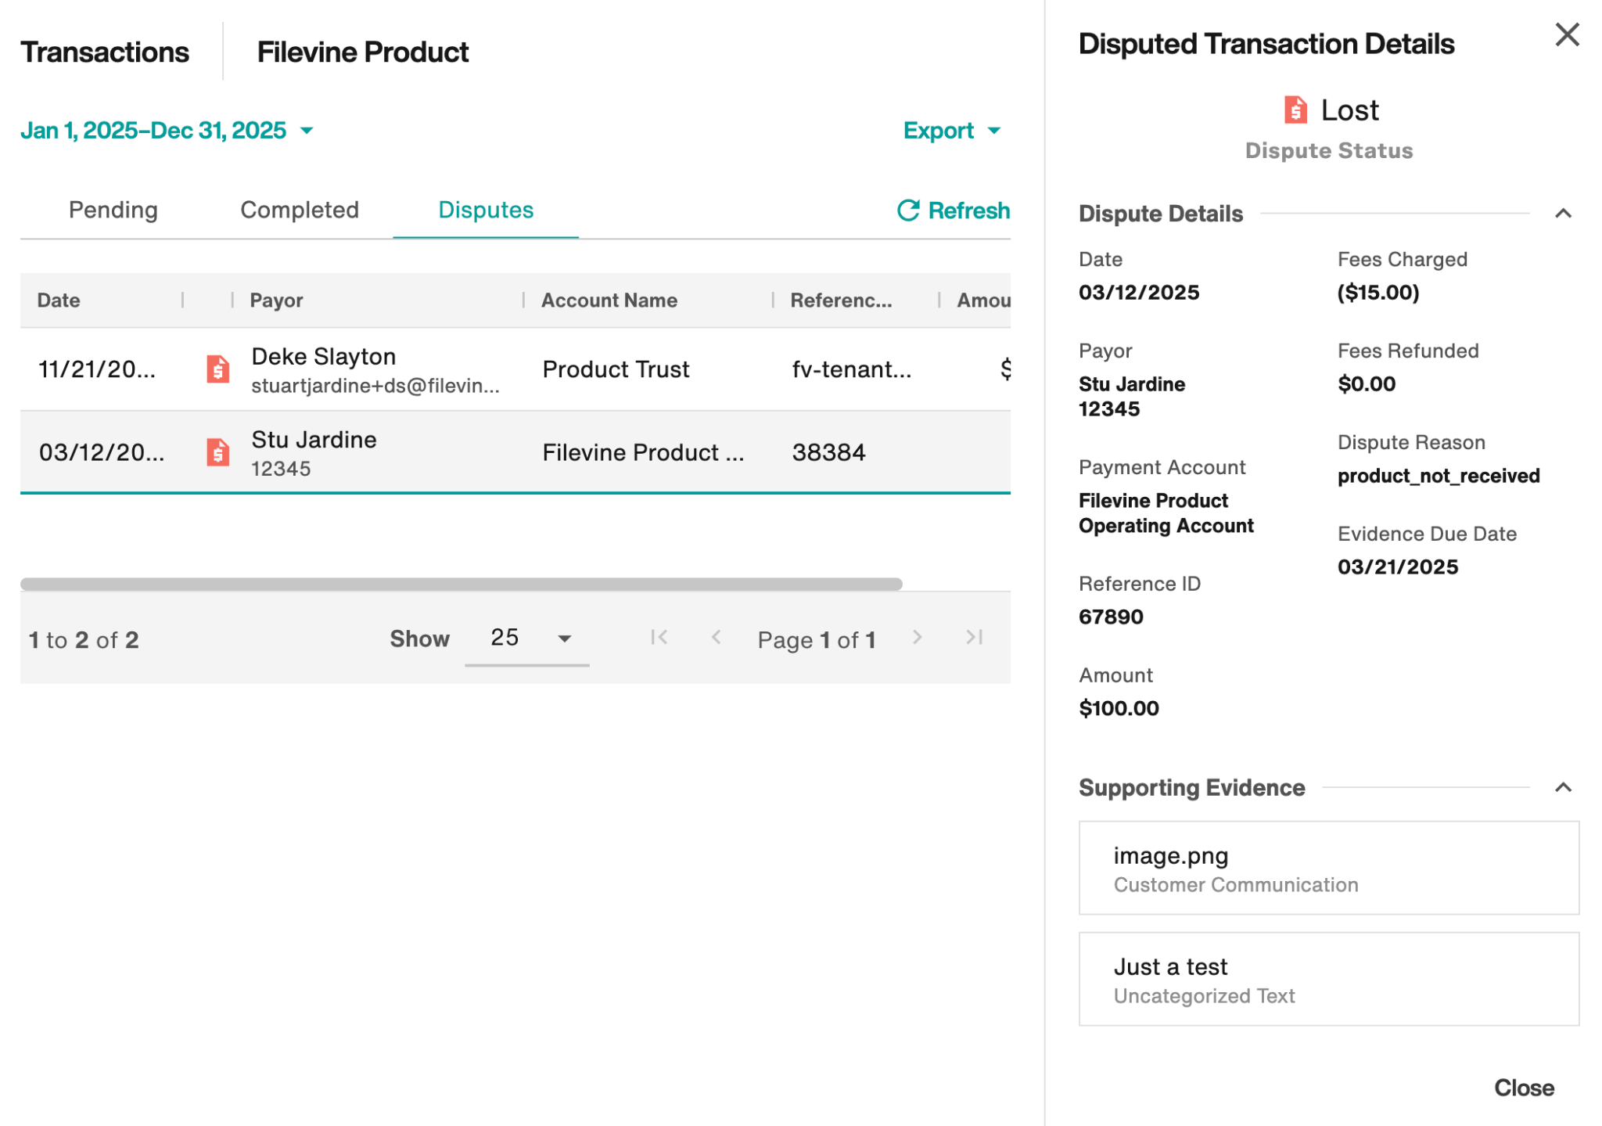This screenshot has width=1602, height=1126.
Task: Go to previous page arrow
Action: (x=716, y=638)
